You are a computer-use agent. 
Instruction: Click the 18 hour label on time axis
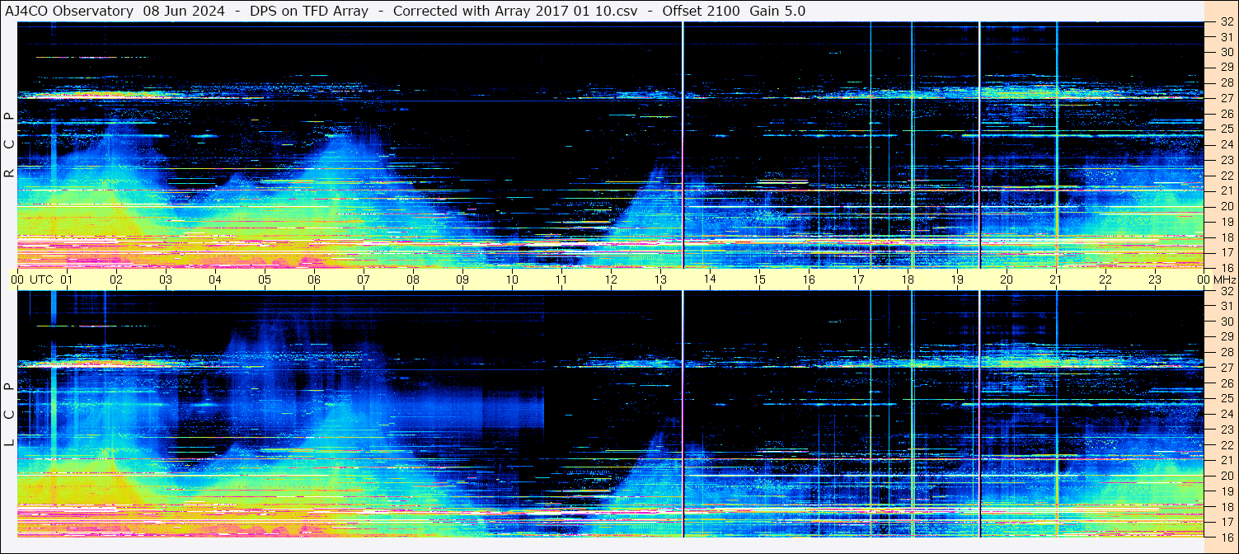(908, 279)
